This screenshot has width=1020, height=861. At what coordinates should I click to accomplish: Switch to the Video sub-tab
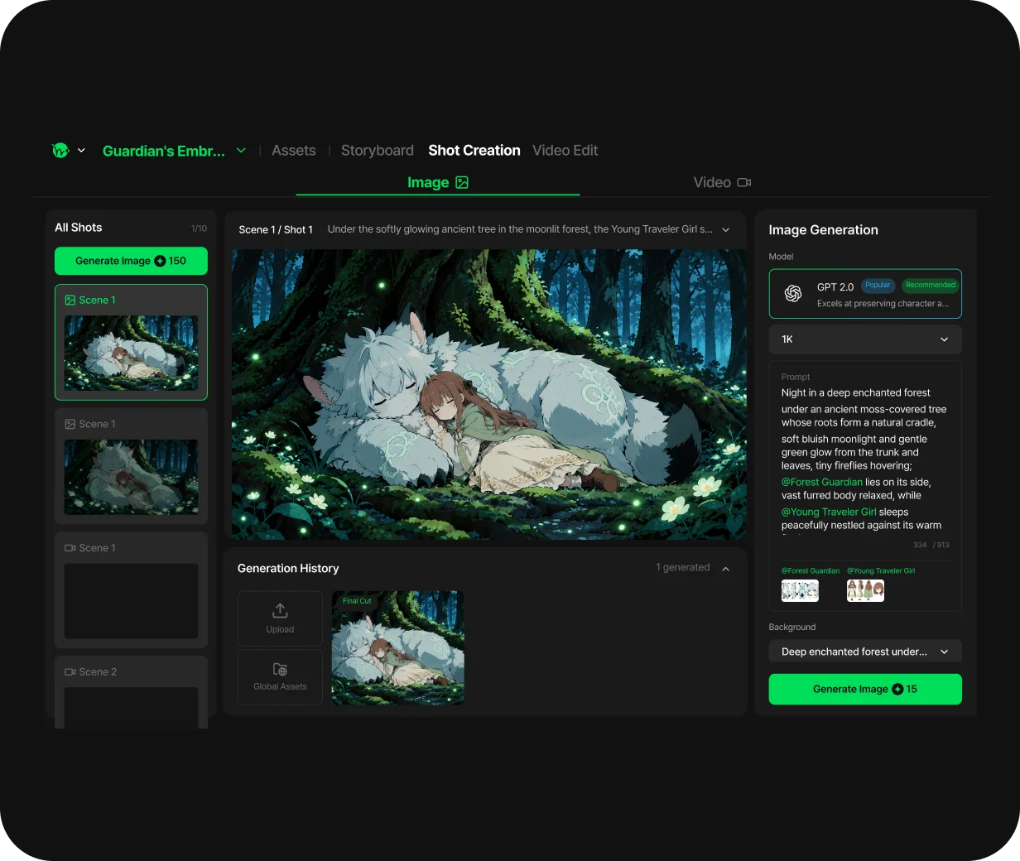[722, 182]
